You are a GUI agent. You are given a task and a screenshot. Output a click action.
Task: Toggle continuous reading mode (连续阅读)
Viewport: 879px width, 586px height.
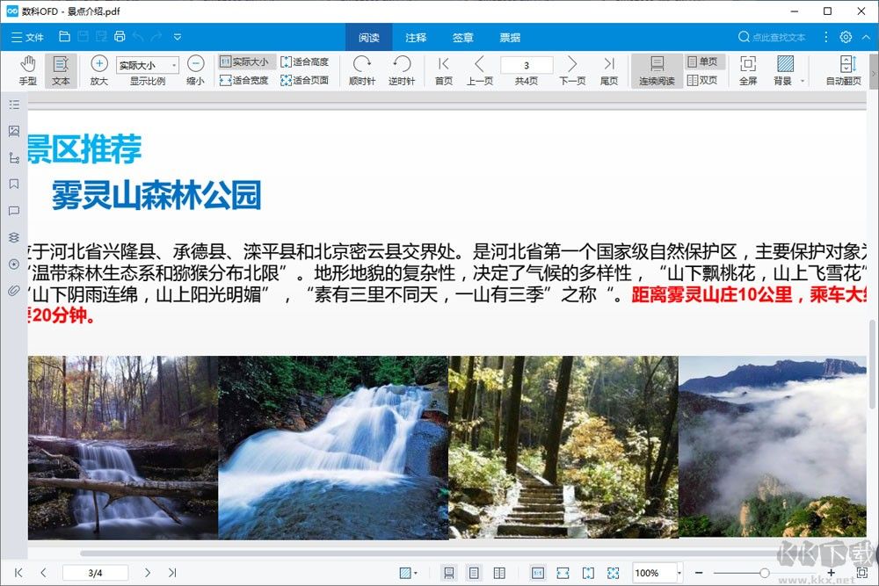click(655, 70)
